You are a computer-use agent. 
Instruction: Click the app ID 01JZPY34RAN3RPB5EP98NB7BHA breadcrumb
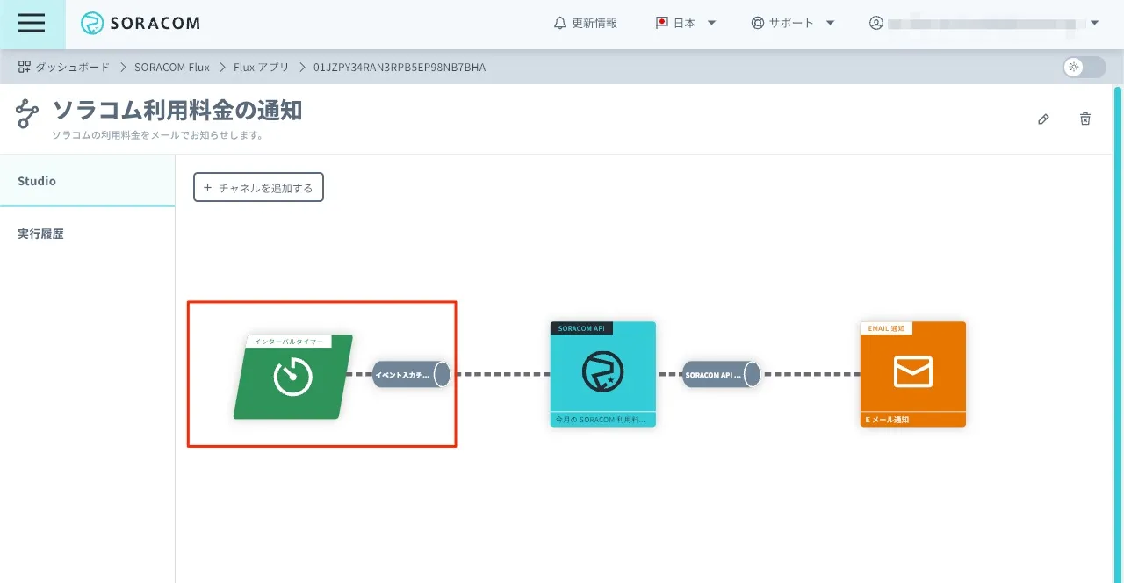400,67
